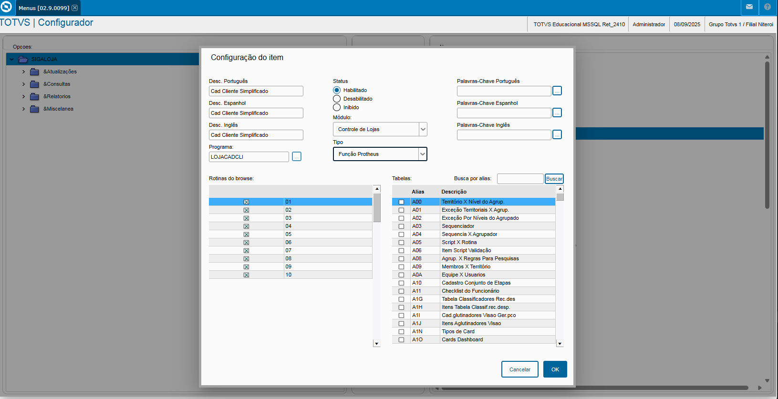Toggle browse routine 10 checkbox
This screenshot has height=399, width=778.
(246, 275)
